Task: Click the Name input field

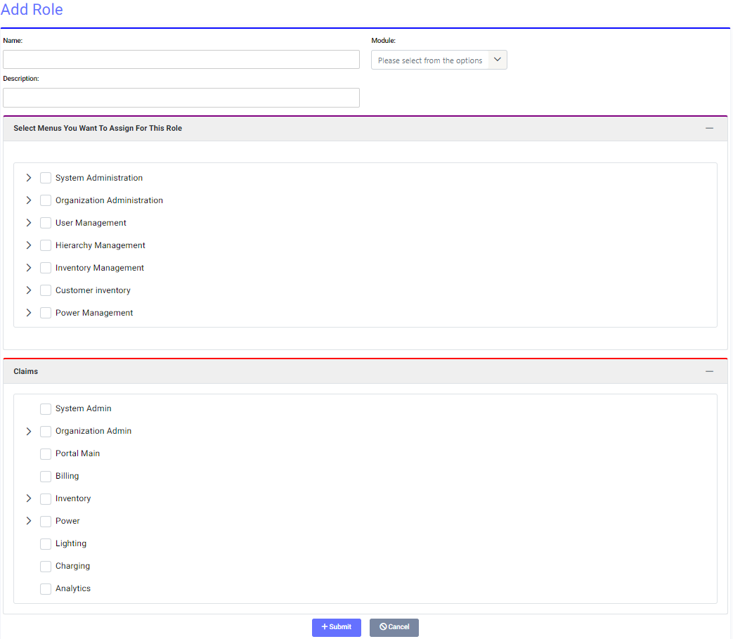Action: tap(181, 59)
